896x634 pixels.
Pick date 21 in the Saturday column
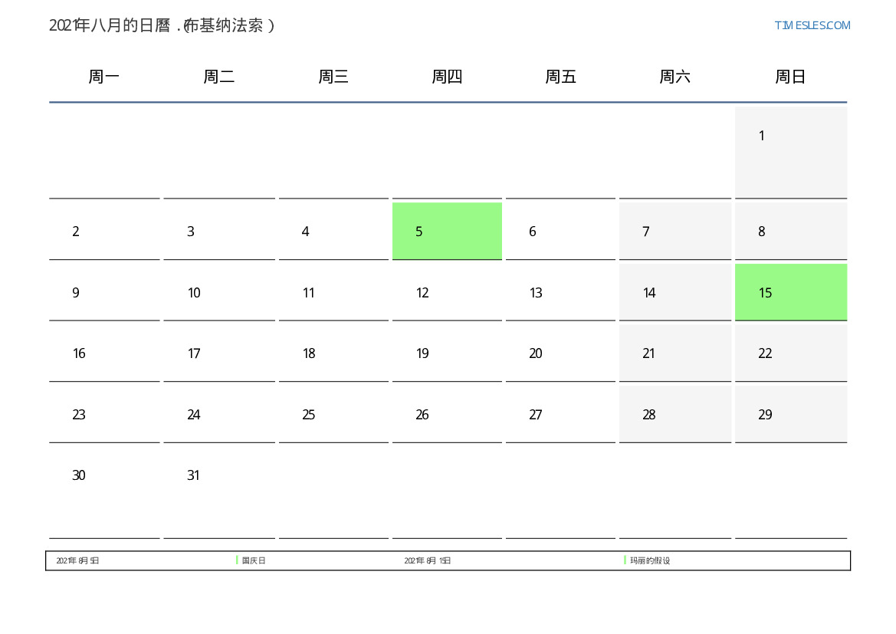tap(649, 353)
